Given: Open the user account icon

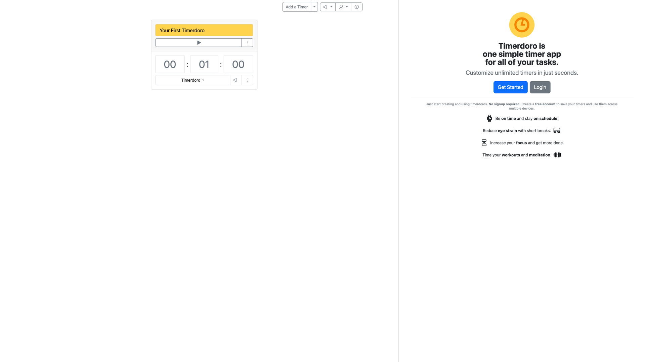Looking at the screenshot, I should tap(341, 7).
